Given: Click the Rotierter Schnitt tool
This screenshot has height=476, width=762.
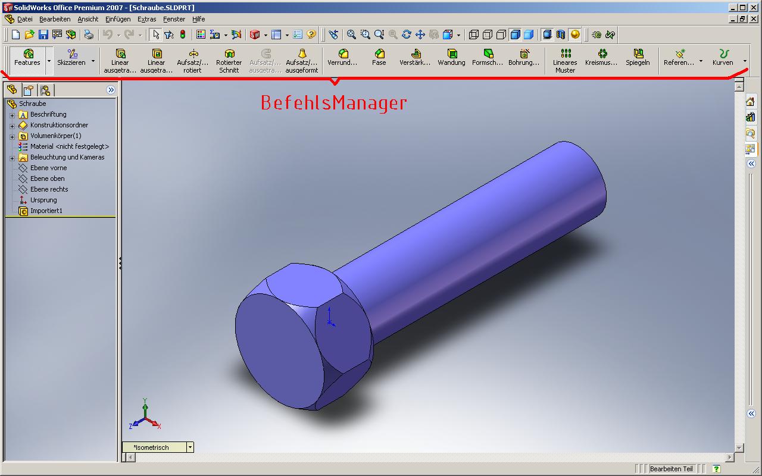Looking at the screenshot, I should pos(229,61).
